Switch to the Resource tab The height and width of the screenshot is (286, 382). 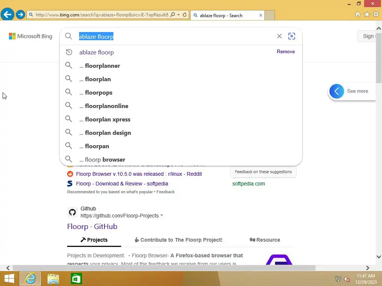265,240
